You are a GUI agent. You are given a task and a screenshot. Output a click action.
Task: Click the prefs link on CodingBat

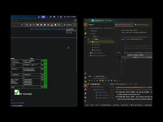point(64,29)
